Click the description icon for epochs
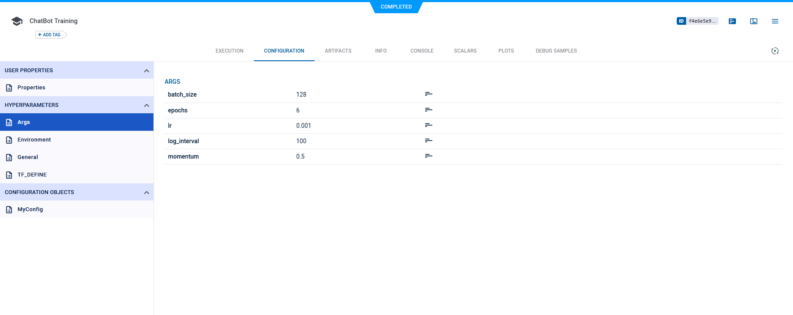This screenshot has width=793, height=315. pos(429,110)
